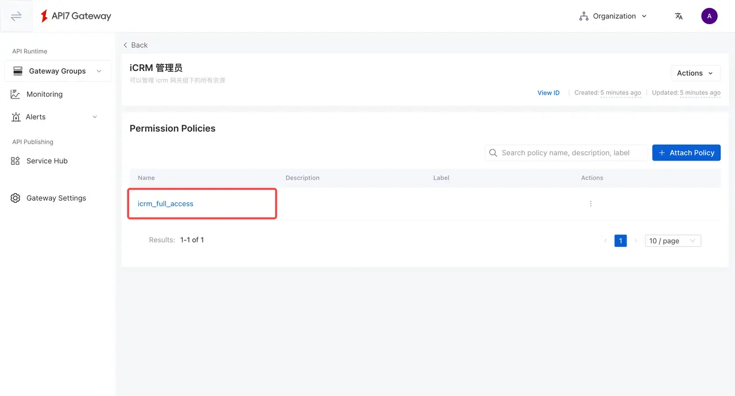Click the iCRM 管理员 role title
The width and height of the screenshot is (735, 396).
click(x=156, y=68)
